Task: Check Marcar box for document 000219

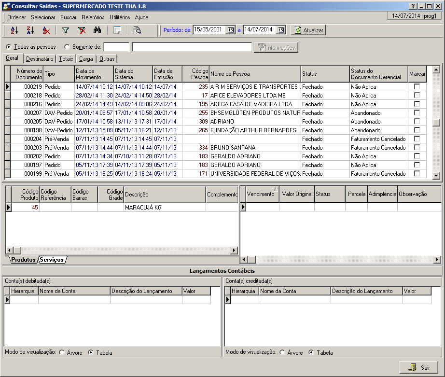Action: [x=417, y=86]
